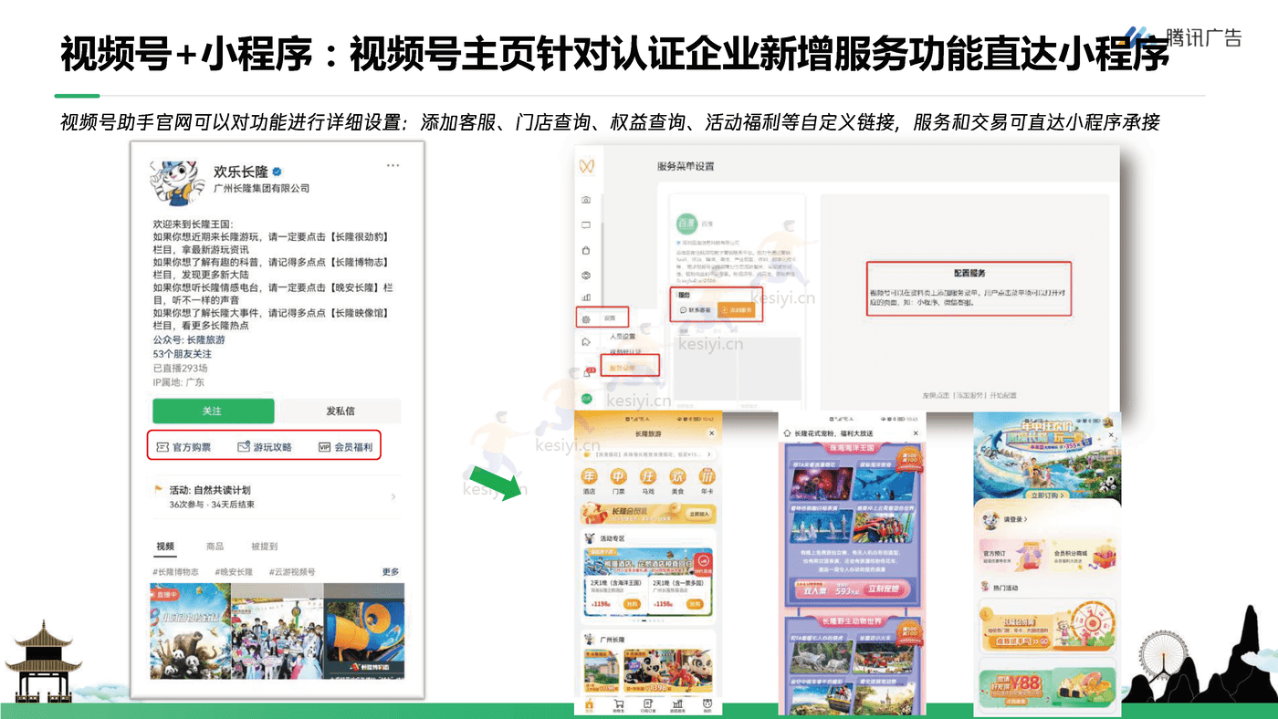Image resolution: width=1278 pixels, height=719 pixels.
Task: Open 会员福利 VIP service link
Action: 345,447
